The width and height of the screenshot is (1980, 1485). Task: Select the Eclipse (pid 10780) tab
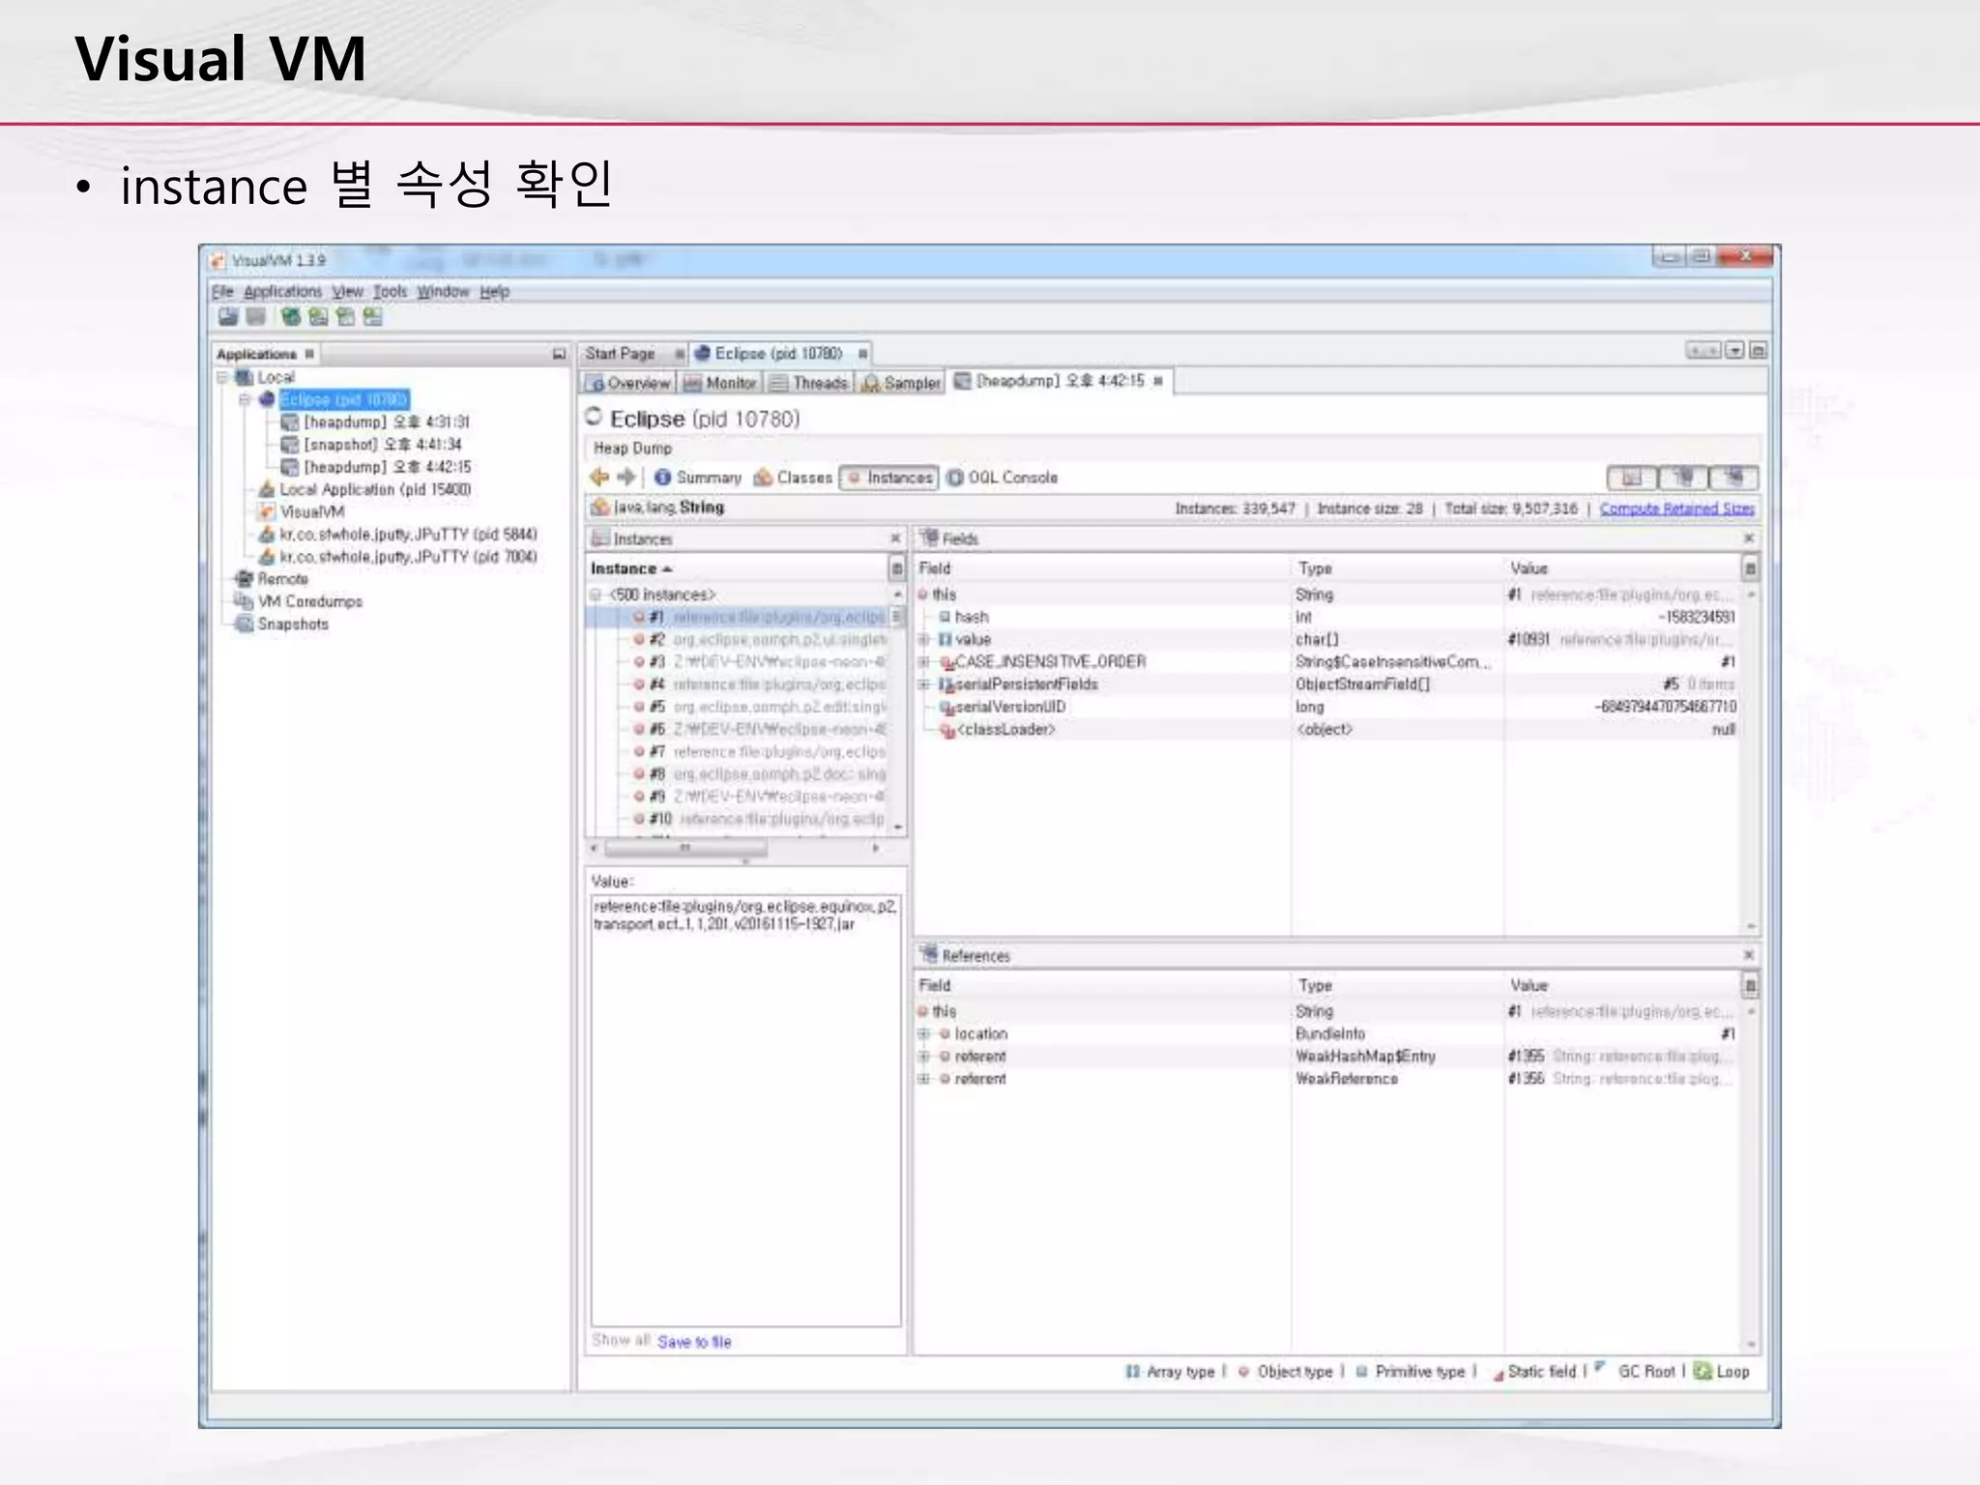click(778, 354)
